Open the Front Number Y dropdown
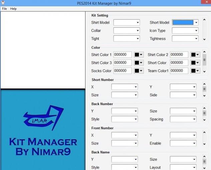Viewport: 211px width, 170px height. [183, 135]
